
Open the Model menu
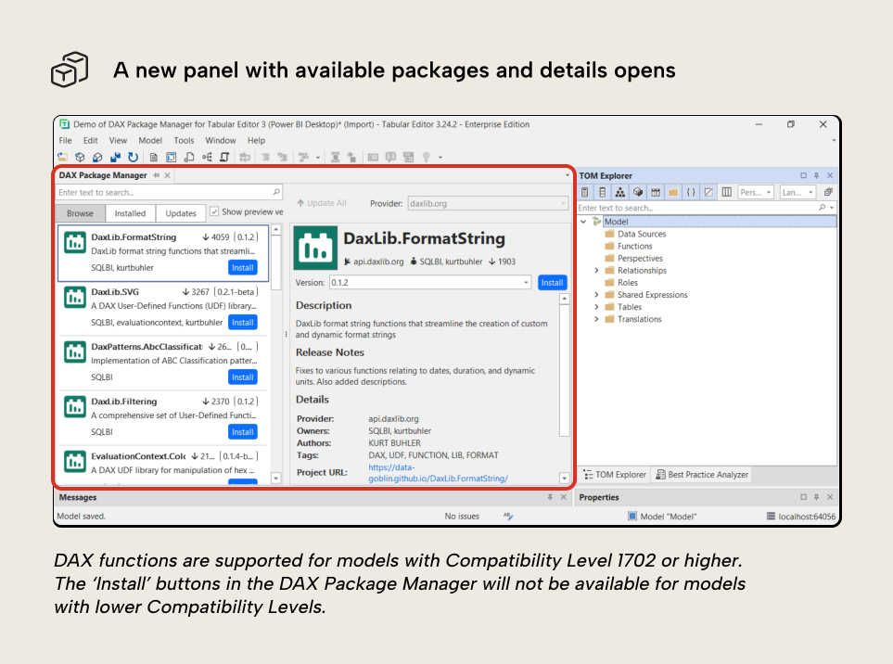pos(149,140)
